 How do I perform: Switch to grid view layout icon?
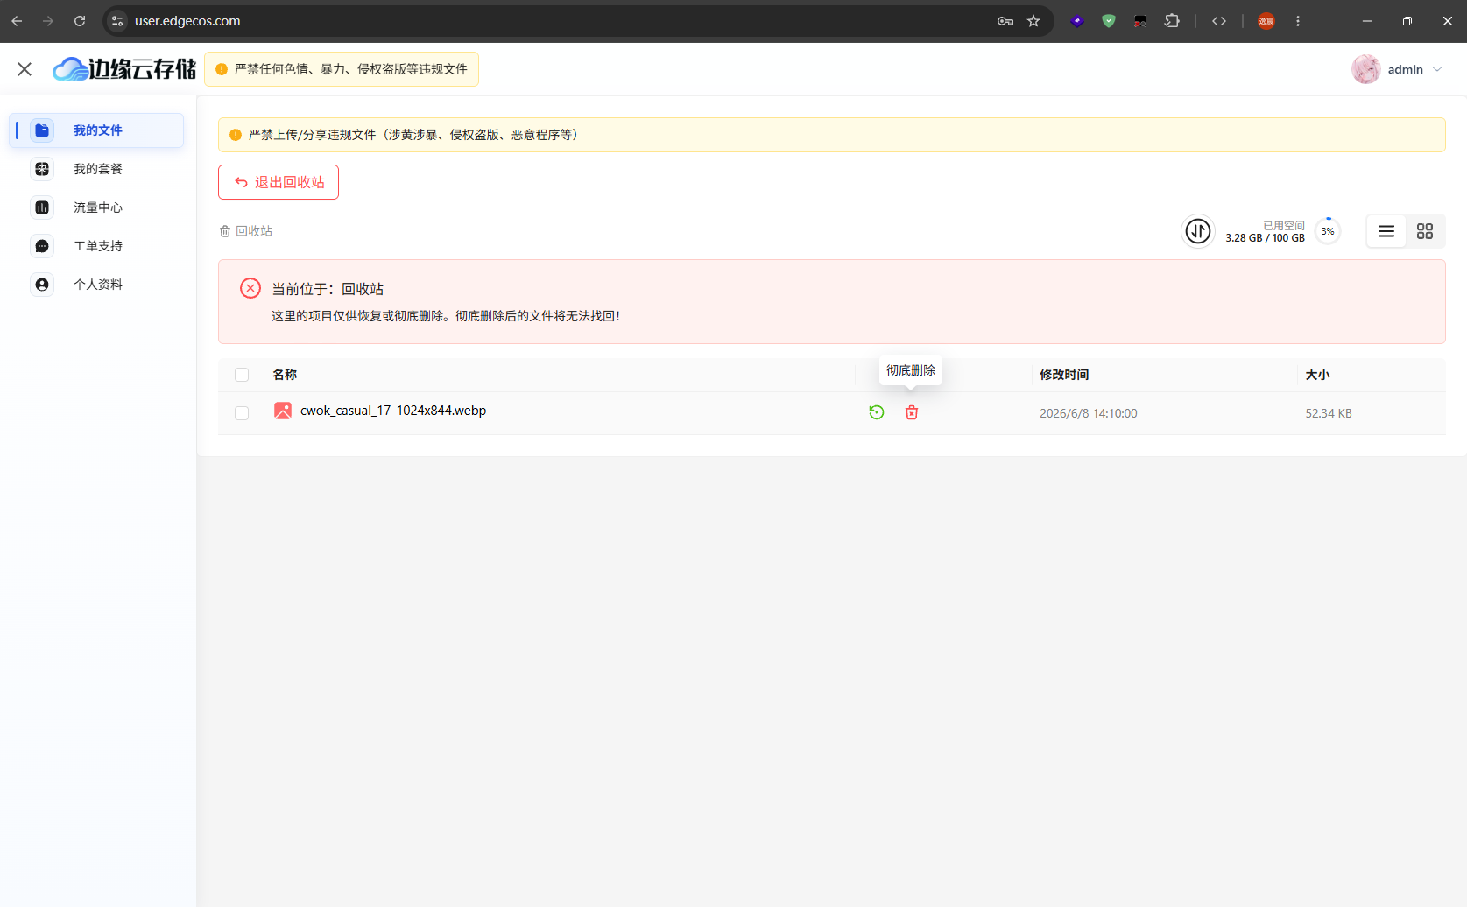pyautogui.click(x=1425, y=231)
